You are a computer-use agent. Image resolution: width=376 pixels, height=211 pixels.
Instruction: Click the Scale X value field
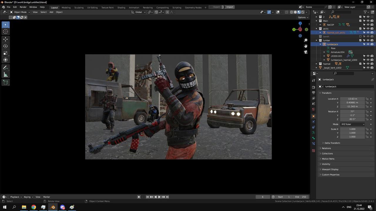[352, 129]
